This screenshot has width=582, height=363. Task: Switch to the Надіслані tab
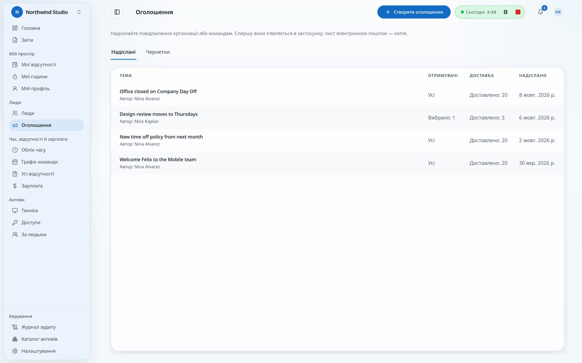point(123,52)
